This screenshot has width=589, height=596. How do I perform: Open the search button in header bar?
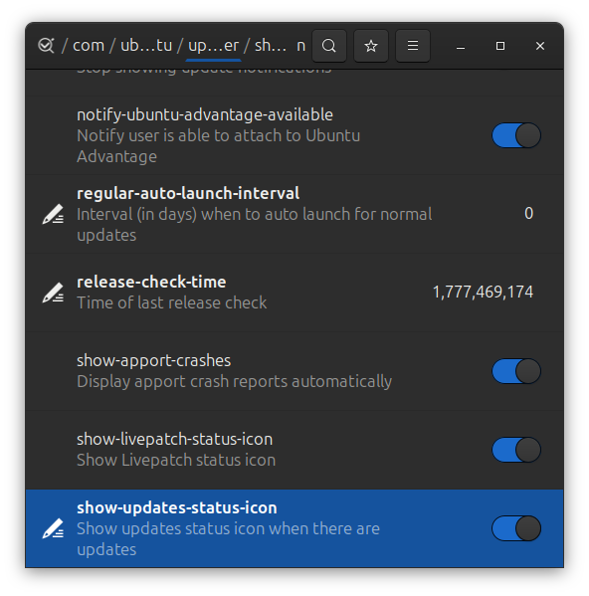pos(329,46)
